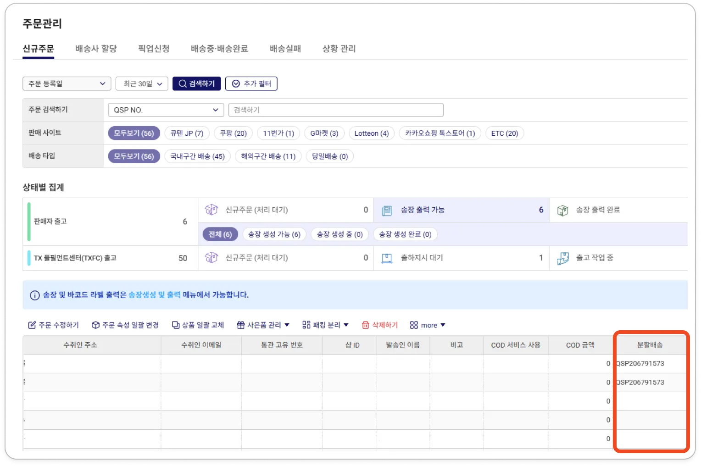Click the 검색하기 search button

197,83
